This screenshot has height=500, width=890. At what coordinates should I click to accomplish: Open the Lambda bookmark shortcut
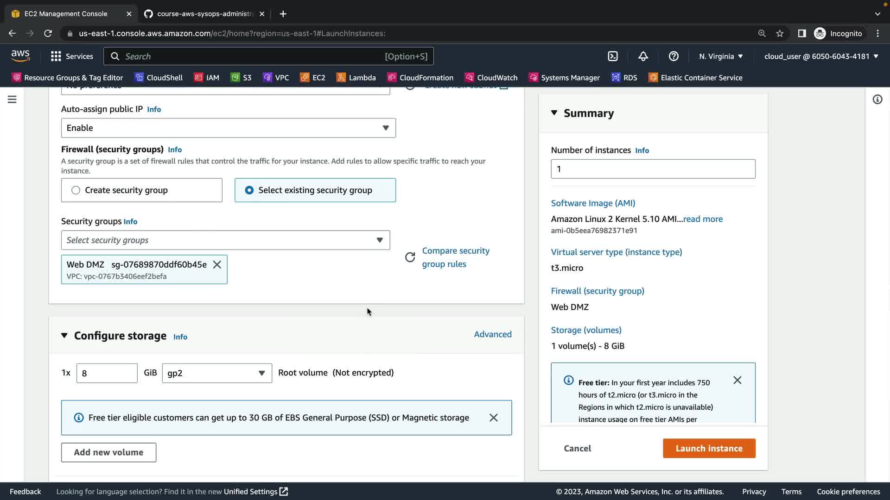[356, 78]
